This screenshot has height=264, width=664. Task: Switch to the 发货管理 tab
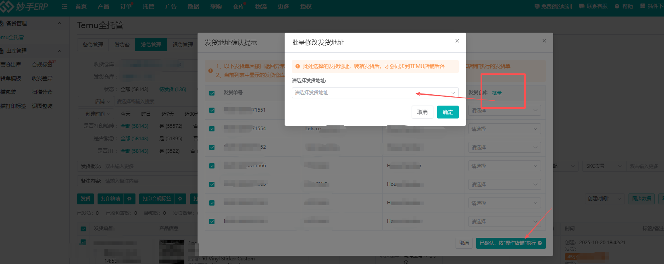(x=151, y=45)
